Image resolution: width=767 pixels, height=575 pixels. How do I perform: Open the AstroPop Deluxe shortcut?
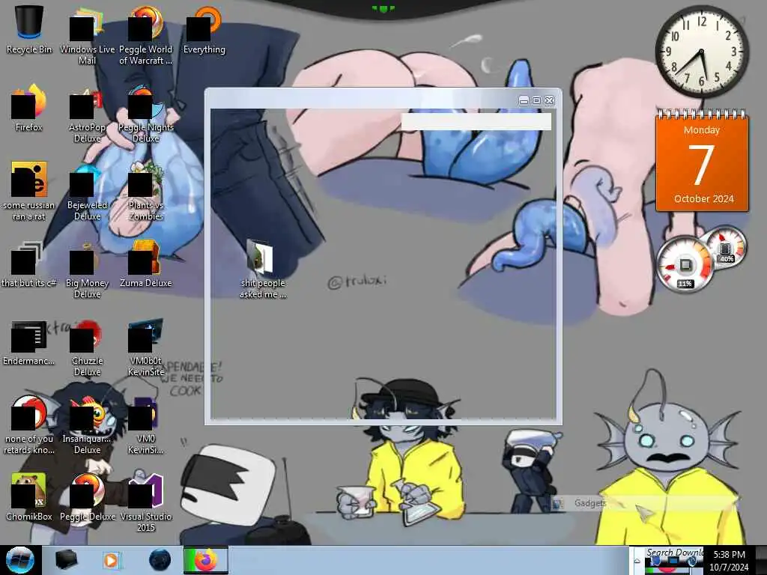coord(87,114)
